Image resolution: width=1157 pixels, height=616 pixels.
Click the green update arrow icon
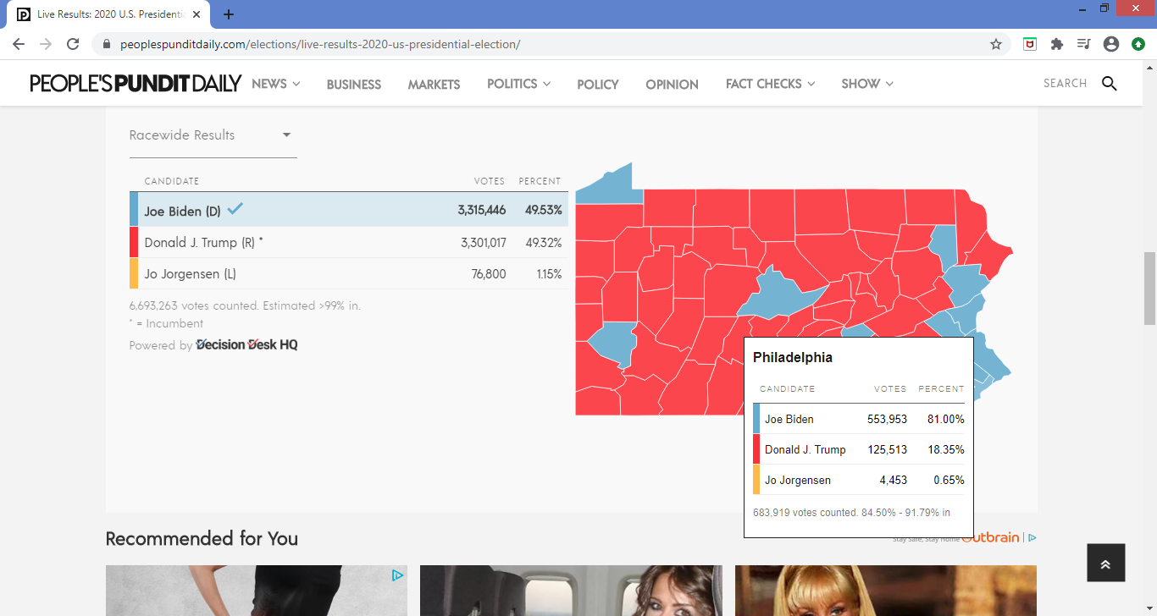point(1138,44)
